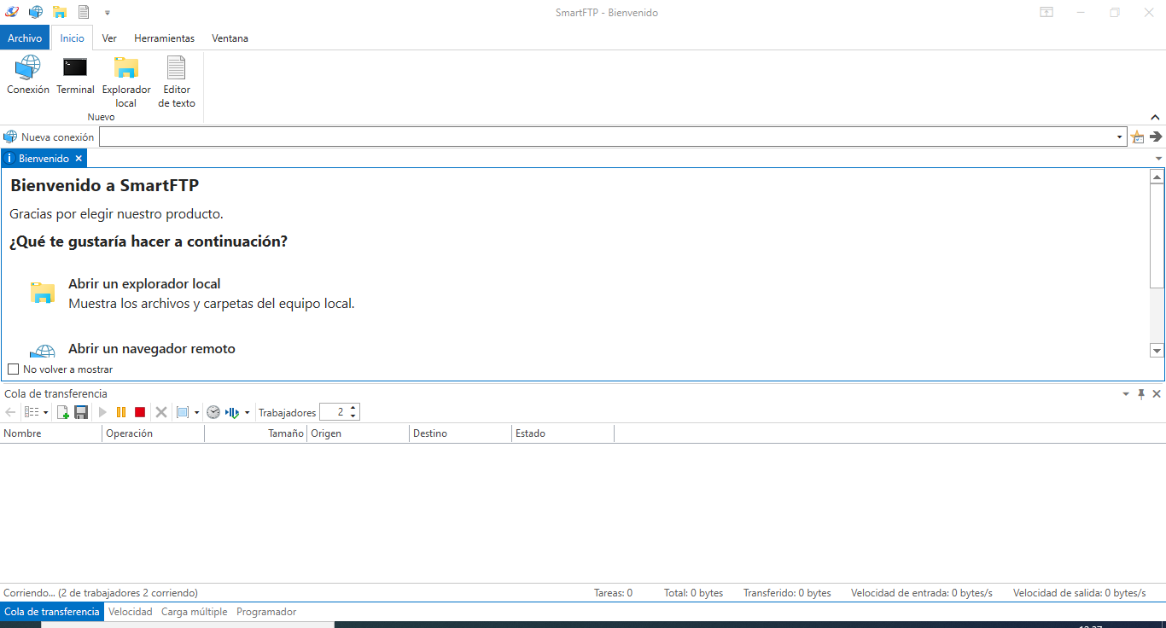Open the tab list dropdown arrow
Viewport: 1166px width, 628px height.
click(x=1158, y=159)
